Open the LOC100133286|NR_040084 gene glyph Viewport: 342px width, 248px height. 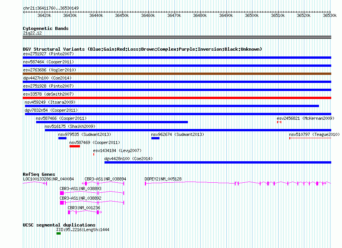[x=35, y=183]
